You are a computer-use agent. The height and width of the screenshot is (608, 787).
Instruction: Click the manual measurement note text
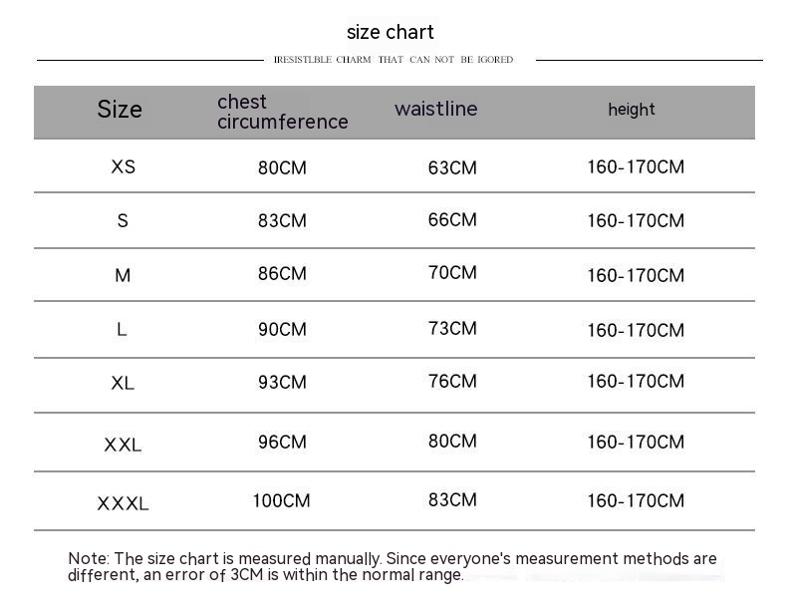393,566
